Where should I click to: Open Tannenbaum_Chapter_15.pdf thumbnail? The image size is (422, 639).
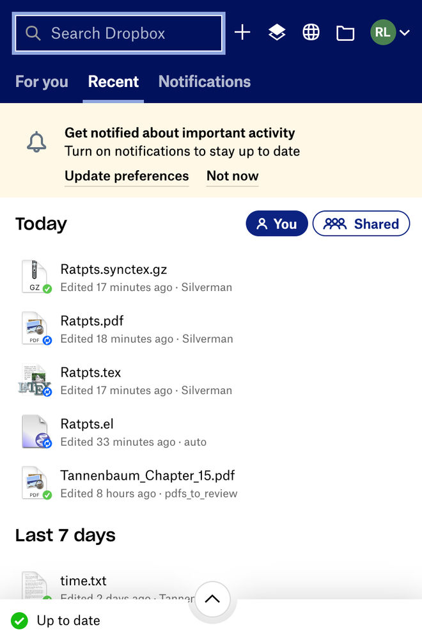pyautogui.click(x=35, y=484)
